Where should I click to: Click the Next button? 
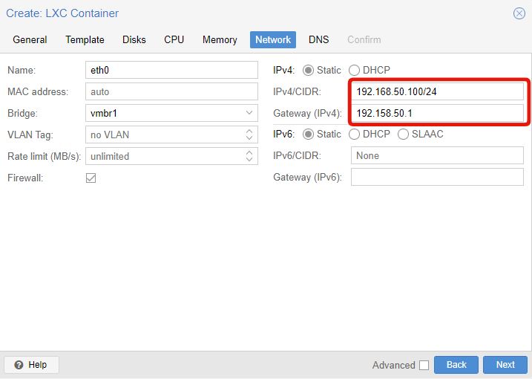click(505, 365)
